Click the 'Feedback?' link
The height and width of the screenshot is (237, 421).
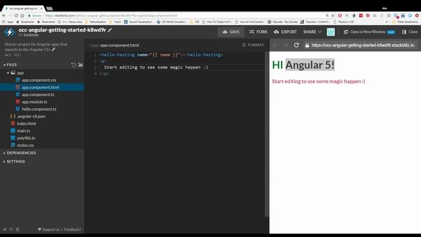point(72,230)
